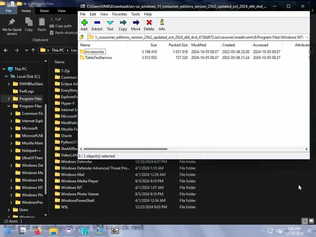The height and width of the screenshot is (237, 316).
Task: Open the 7-Zip Help menu
Action: pyautogui.click(x=148, y=14)
